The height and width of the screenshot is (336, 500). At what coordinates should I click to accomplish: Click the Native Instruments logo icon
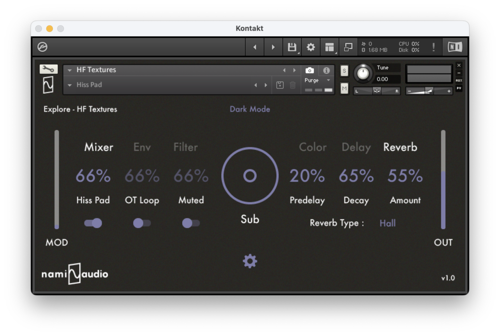pos(454,47)
